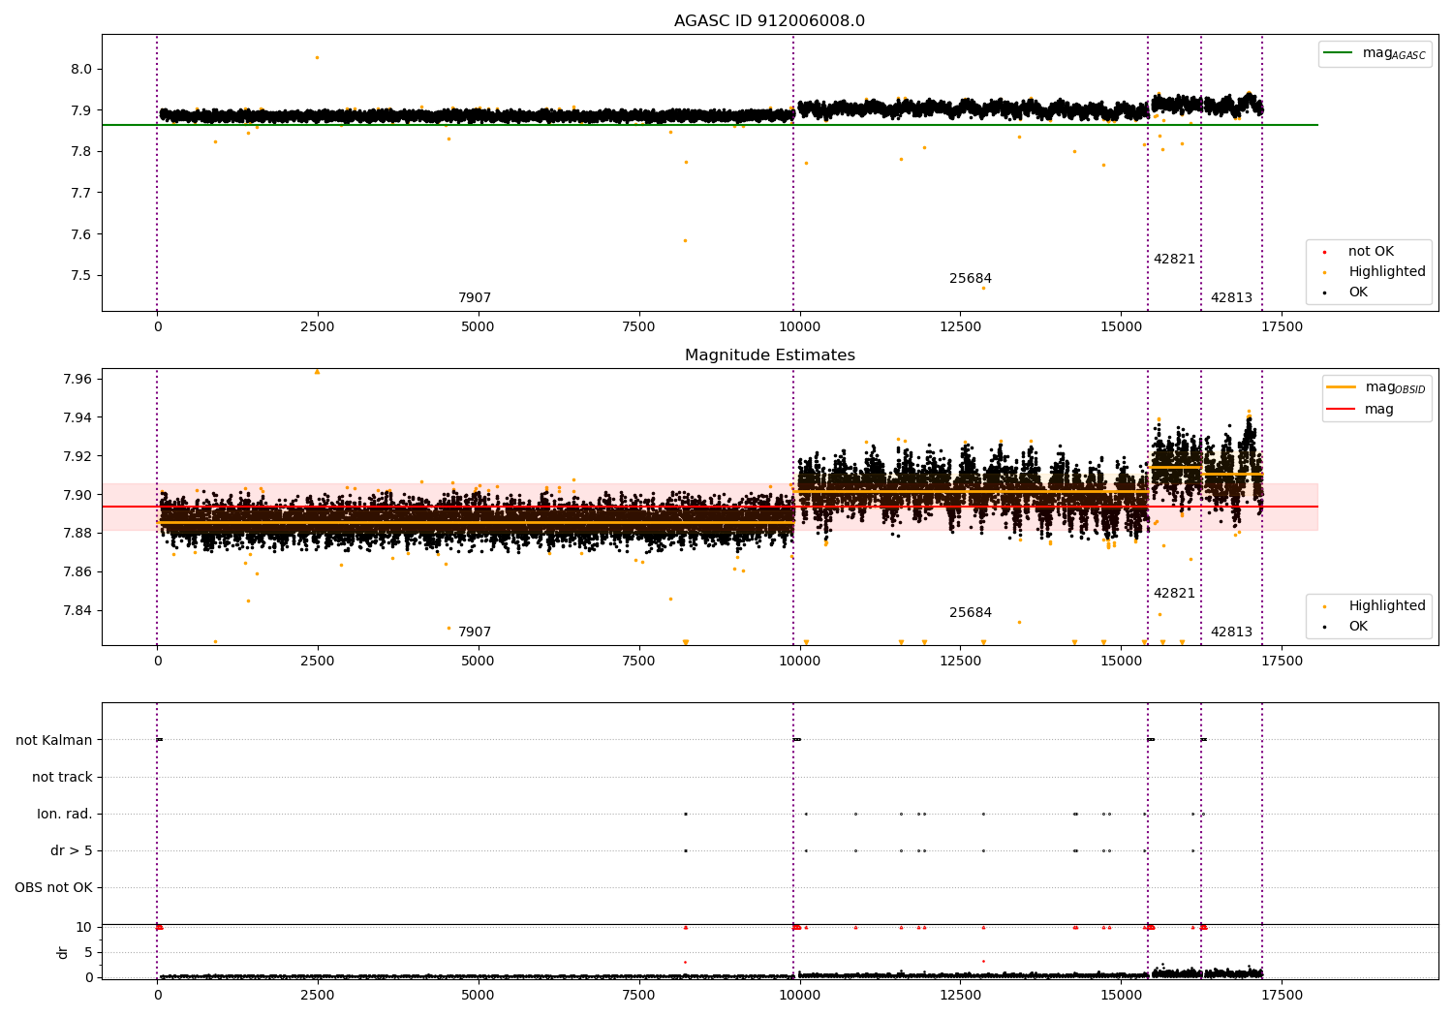Select the orange mag OBSID legend line sample
The height and width of the screenshot is (1017, 1453).
coord(1342,386)
